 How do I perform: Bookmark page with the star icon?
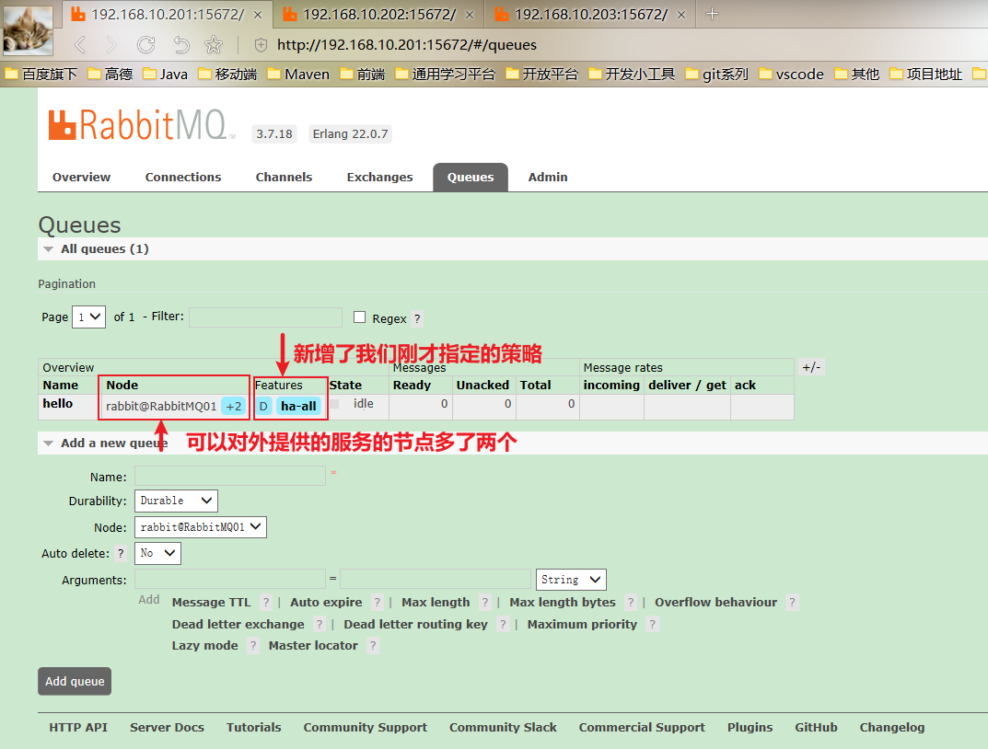click(214, 45)
